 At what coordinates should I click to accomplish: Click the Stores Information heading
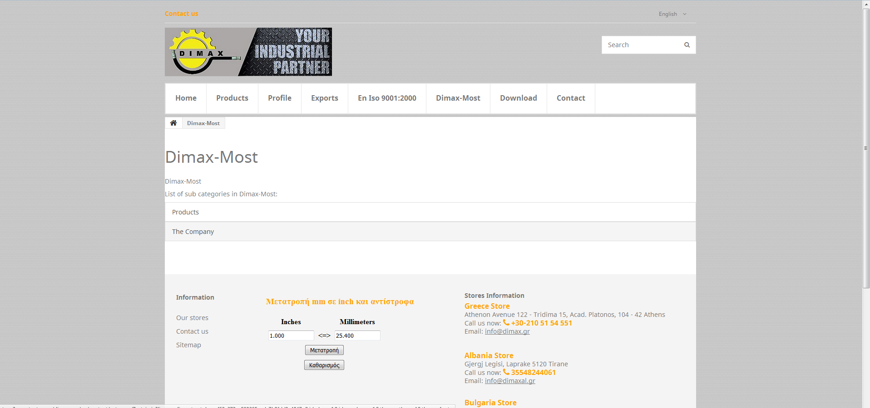[494, 296]
